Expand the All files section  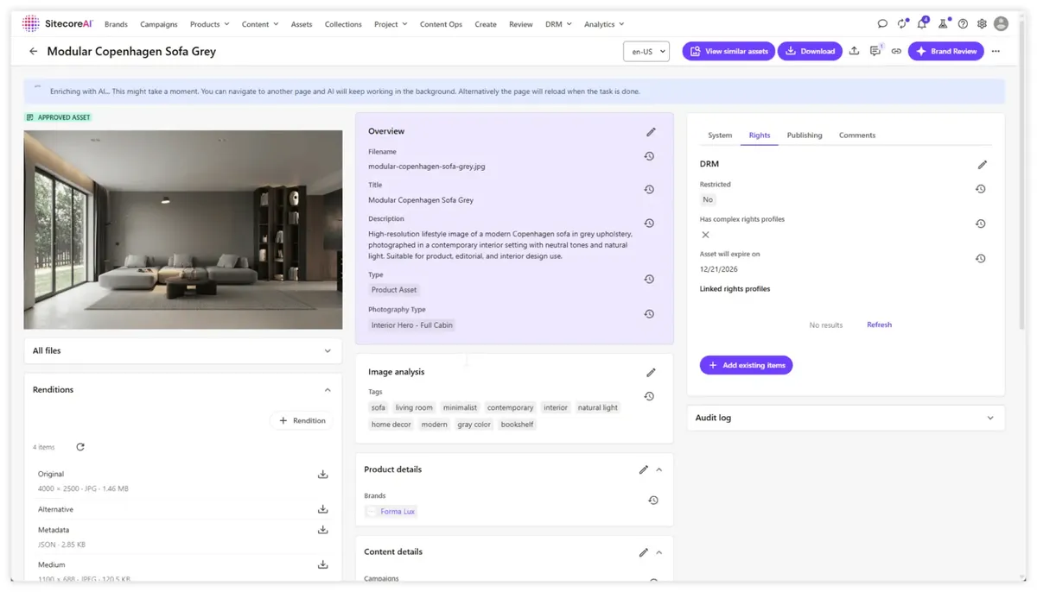tap(328, 351)
